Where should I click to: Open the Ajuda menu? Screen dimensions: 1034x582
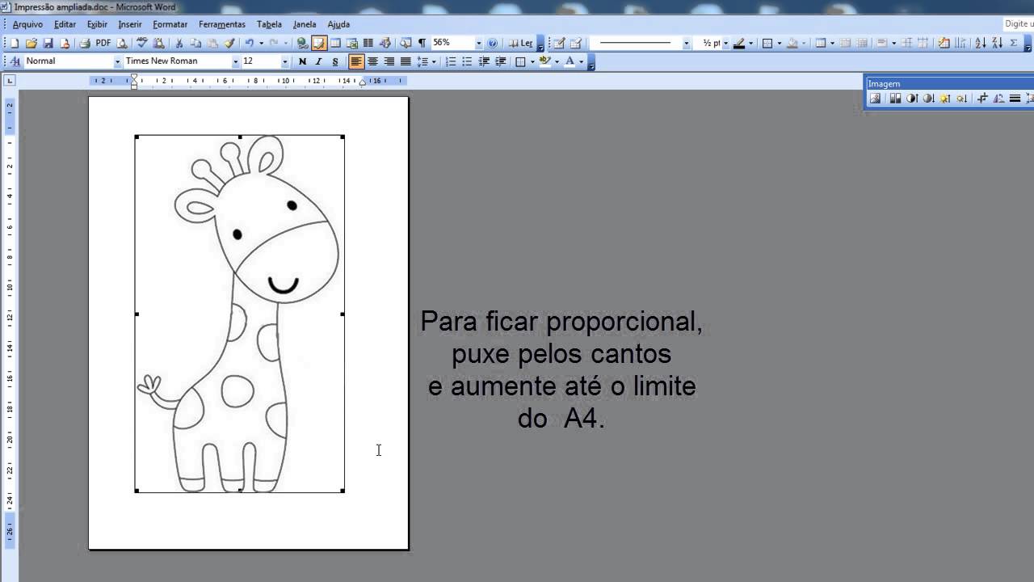click(x=338, y=24)
